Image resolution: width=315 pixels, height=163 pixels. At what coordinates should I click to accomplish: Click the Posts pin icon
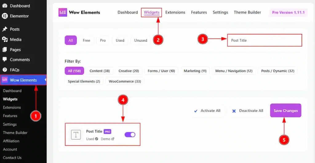click(5, 29)
